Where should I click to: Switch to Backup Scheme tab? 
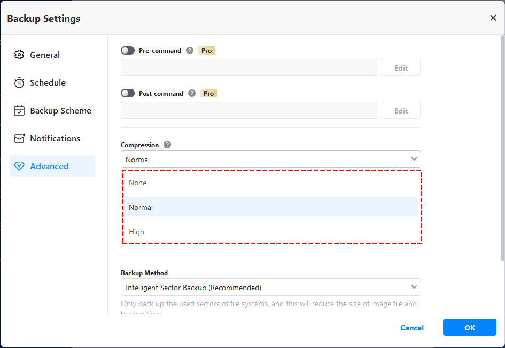[x=60, y=110]
